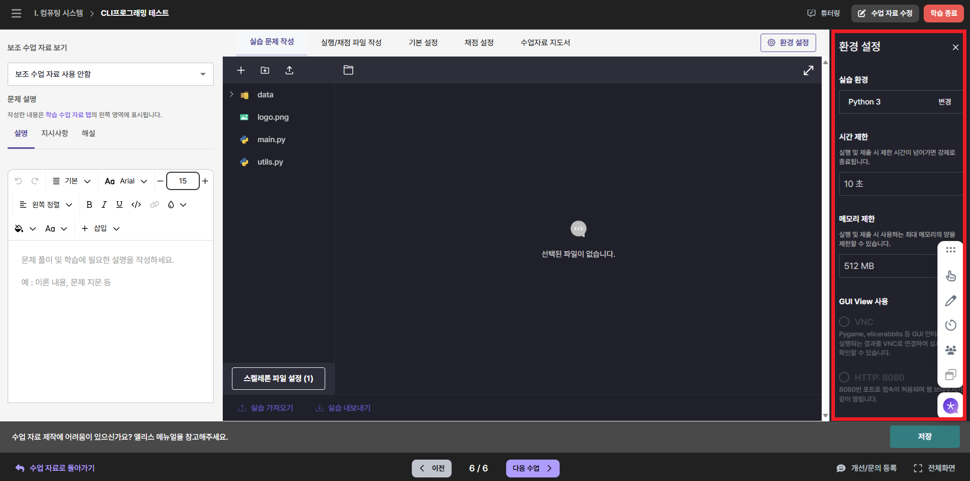Viewport: 970px width, 481px height.
Task: Open main.py in the file tree
Action: pyautogui.click(x=271, y=139)
